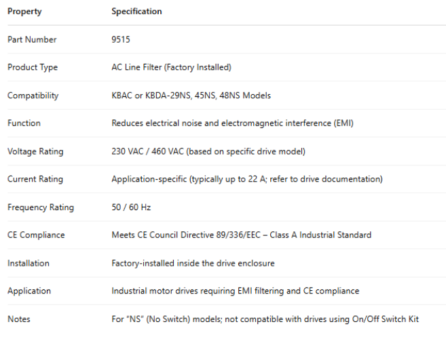Select the CE Compliance label
Image resolution: width=446 pixels, height=339 pixels.
coord(36,235)
